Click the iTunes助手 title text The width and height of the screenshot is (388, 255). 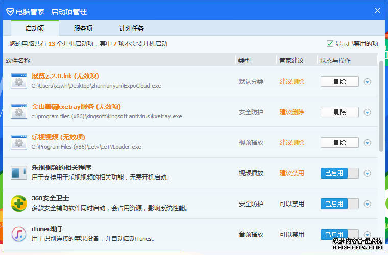[x=48, y=229]
